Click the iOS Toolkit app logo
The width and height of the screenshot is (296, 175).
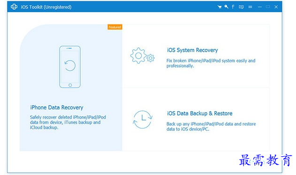(14, 7)
